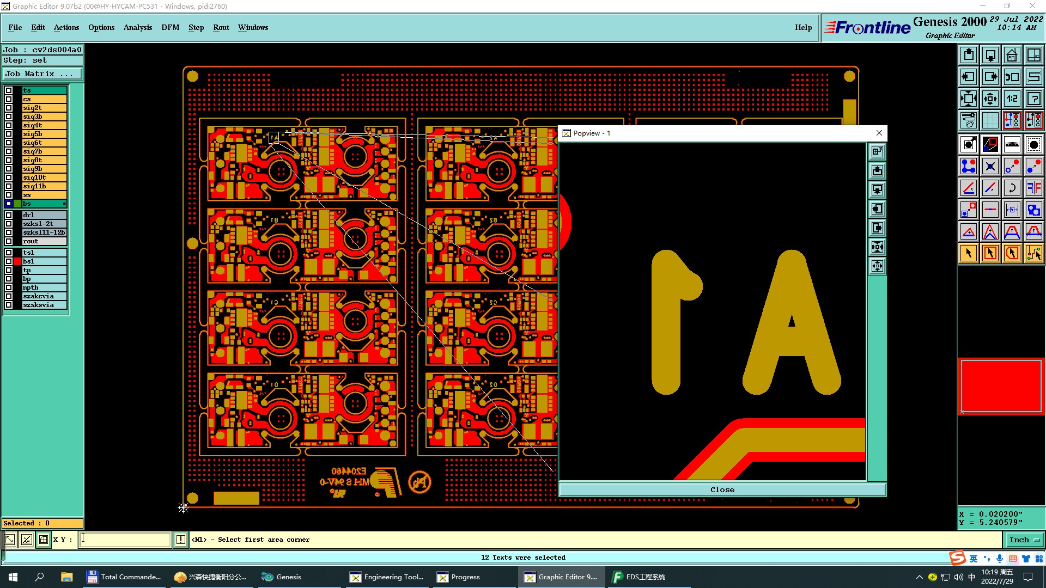The height and width of the screenshot is (588, 1046).
Task: Click the grid display icon
Action: pyautogui.click(x=990, y=120)
